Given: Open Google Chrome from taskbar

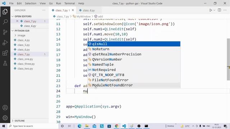Looking at the screenshot, I should 116,126.
